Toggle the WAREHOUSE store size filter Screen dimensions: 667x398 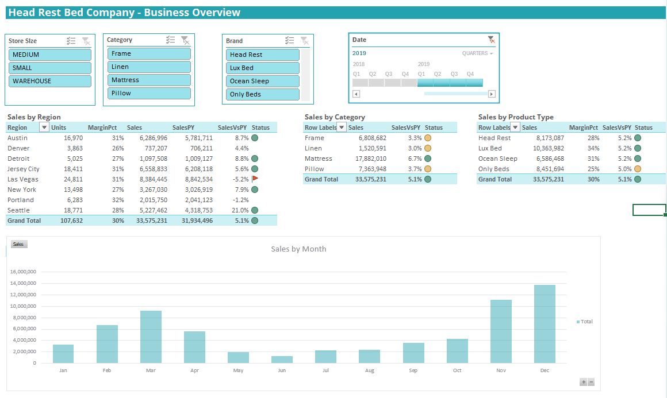pyautogui.click(x=50, y=81)
